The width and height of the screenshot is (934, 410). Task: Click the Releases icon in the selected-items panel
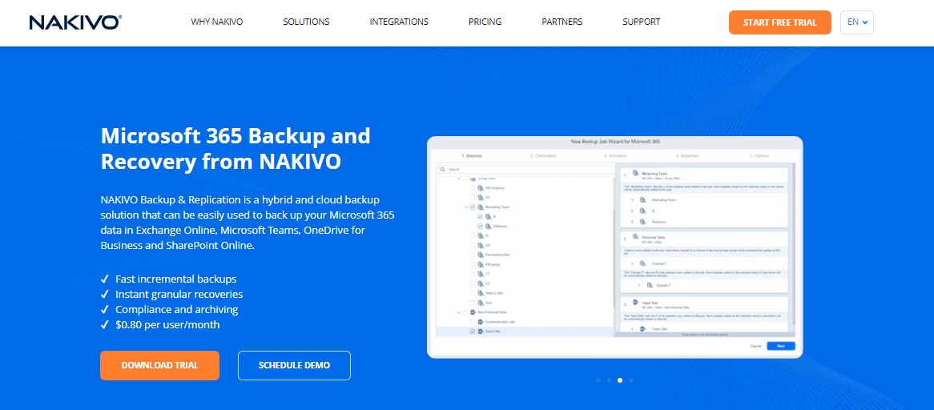click(642, 221)
